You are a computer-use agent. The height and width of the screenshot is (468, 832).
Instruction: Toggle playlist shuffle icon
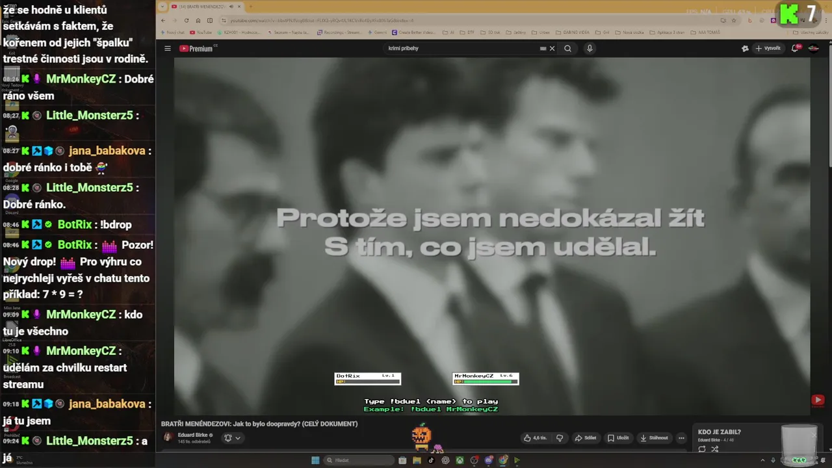coord(715,449)
